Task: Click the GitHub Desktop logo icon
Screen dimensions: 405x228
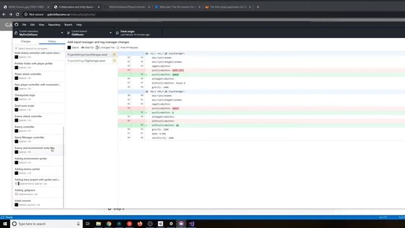Action: click(x=16, y=25)
